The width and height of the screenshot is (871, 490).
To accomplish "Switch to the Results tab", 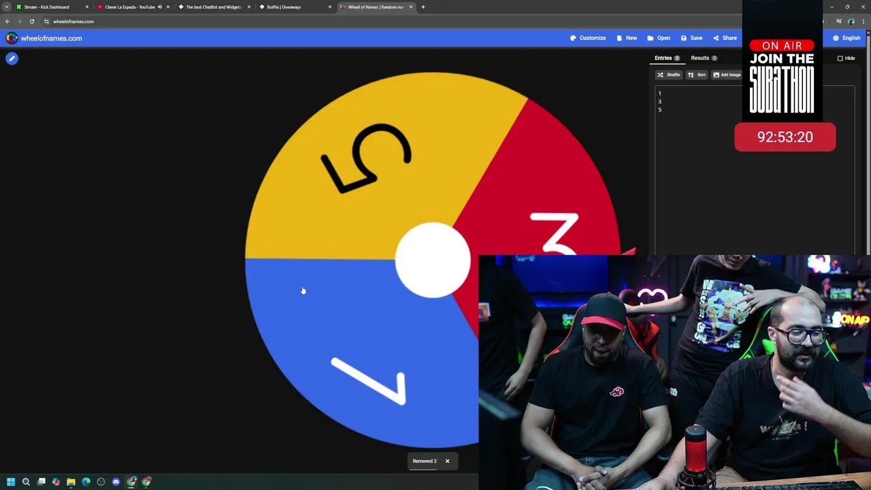I will 704,58.
